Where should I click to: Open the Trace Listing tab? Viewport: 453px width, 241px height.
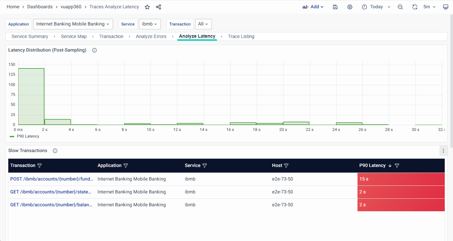point(241,36)
